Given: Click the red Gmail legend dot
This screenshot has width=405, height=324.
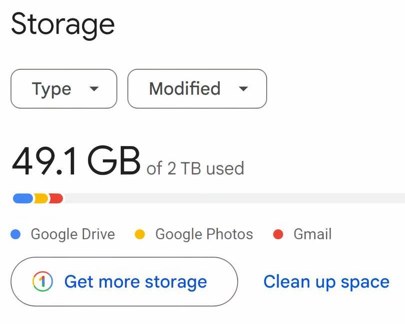Looking at the screenshot, I should pyautogui.click(x=278, y=234).
